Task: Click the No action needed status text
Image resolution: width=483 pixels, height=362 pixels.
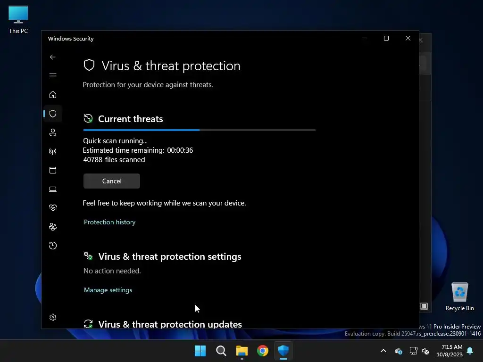Action: (x=112, y=271)
